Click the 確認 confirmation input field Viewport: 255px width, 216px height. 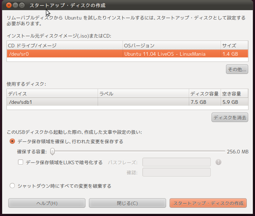pos(177,173)
